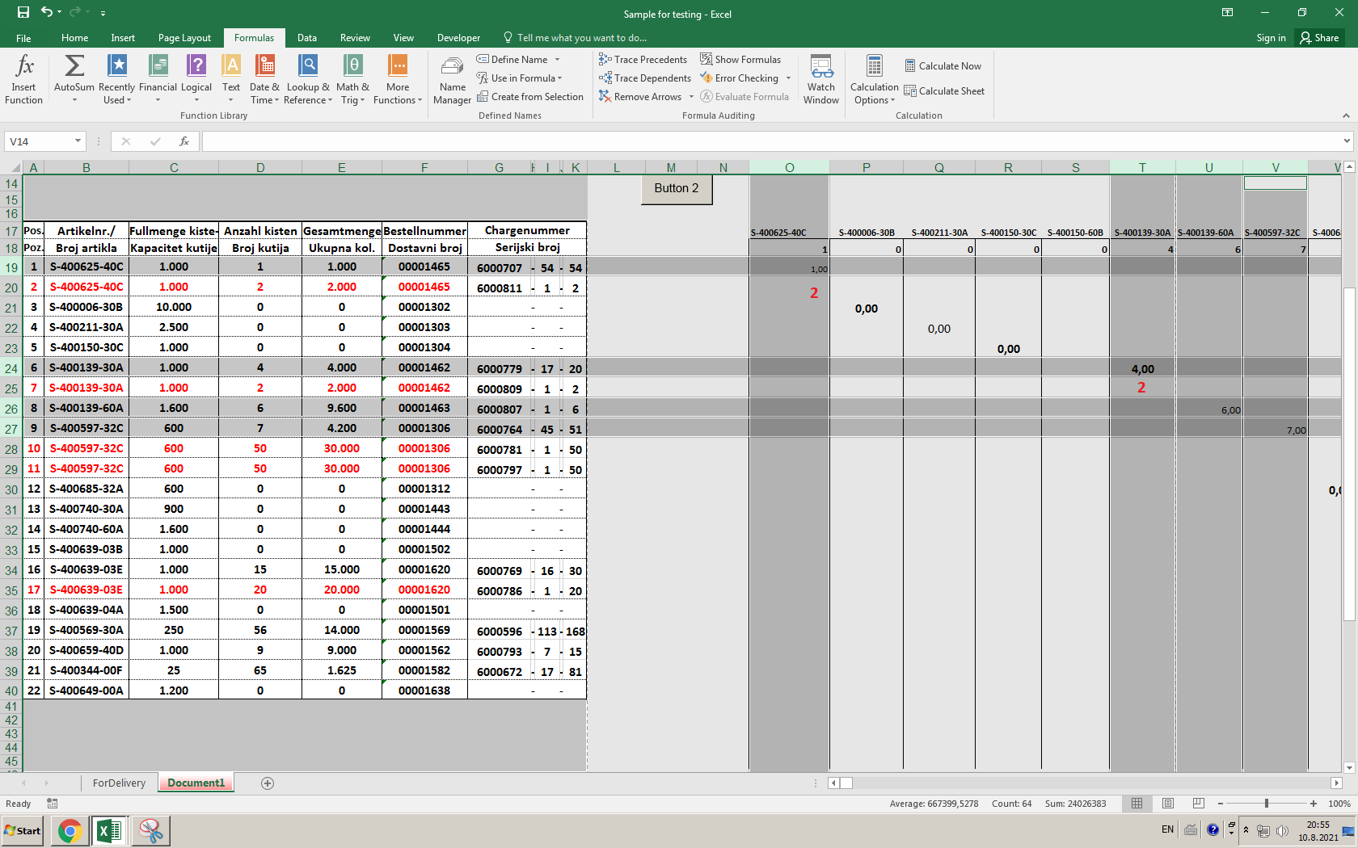This screenshot has height=848, width=1358.
Task: Collapse the ribbon arrow
Action: coord(1346,115)
